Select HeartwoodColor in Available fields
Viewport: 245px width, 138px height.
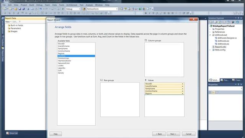click(x=65, y=61)
